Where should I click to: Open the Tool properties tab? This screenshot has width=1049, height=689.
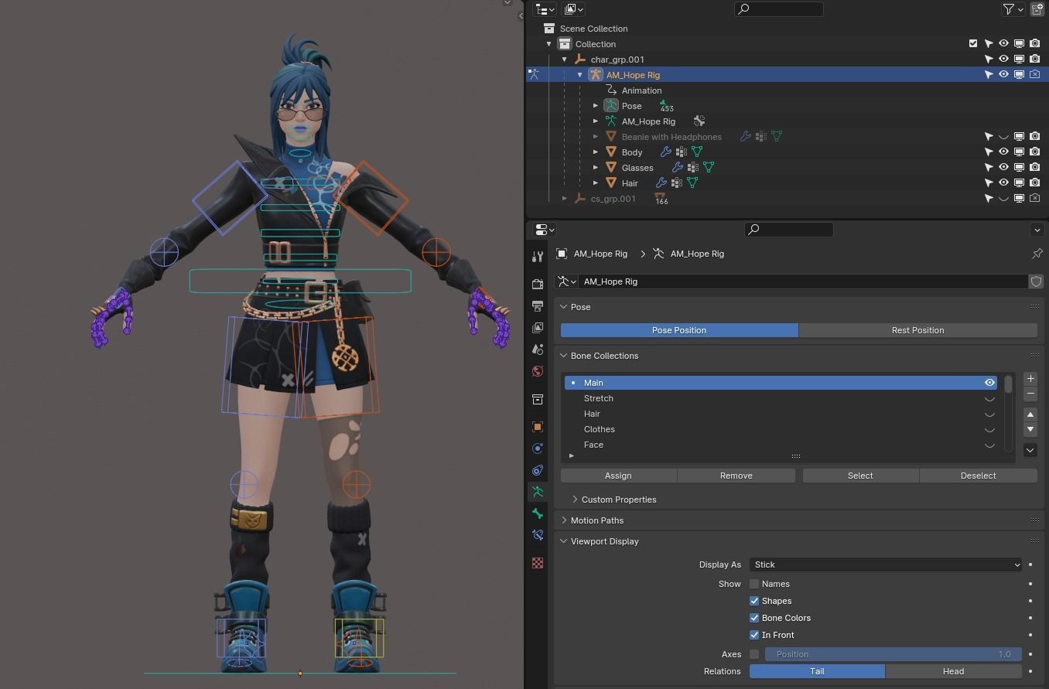pyautogui.click(x=538, y=256)
